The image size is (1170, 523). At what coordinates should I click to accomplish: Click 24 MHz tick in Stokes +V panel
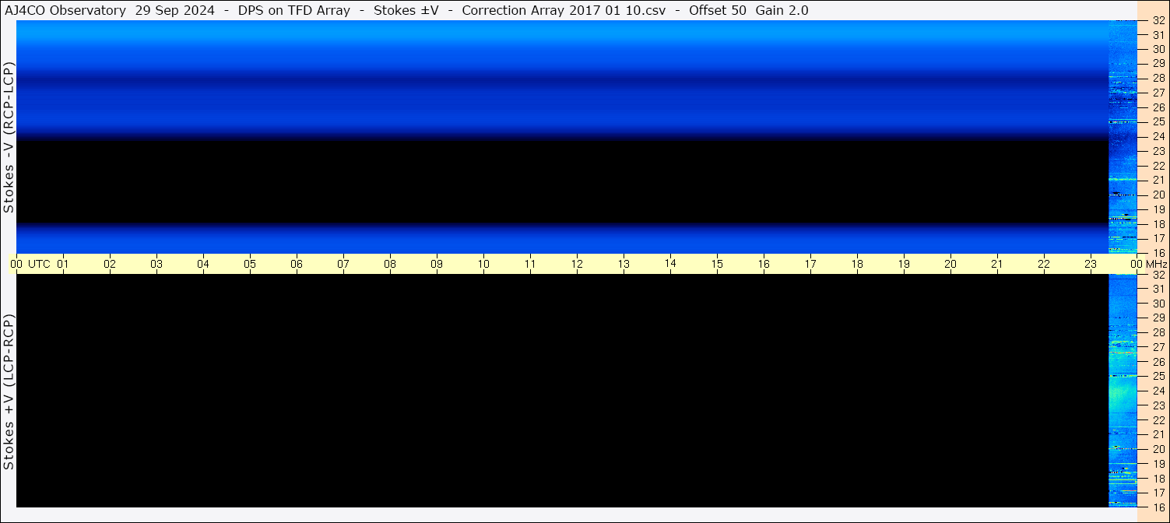(1158, 391)
